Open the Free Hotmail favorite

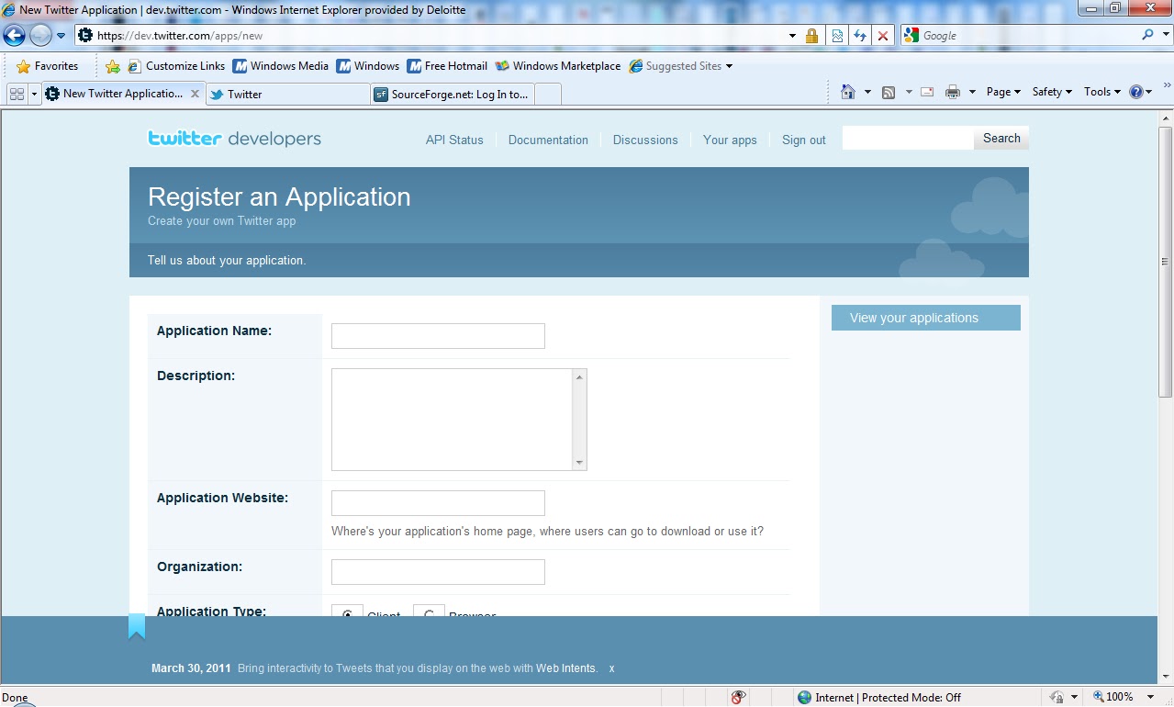pos(448,66)
